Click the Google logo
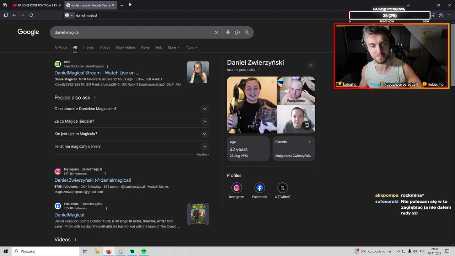This screenshot has height=256, width=455. pos(28,32)
